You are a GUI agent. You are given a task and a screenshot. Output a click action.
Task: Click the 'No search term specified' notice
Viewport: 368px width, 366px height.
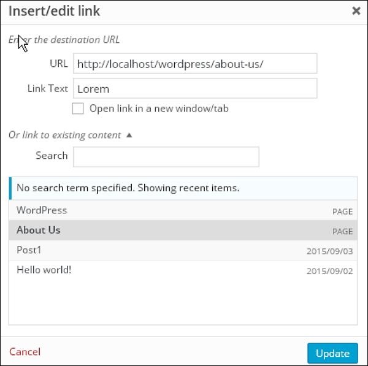coord(128,188)
